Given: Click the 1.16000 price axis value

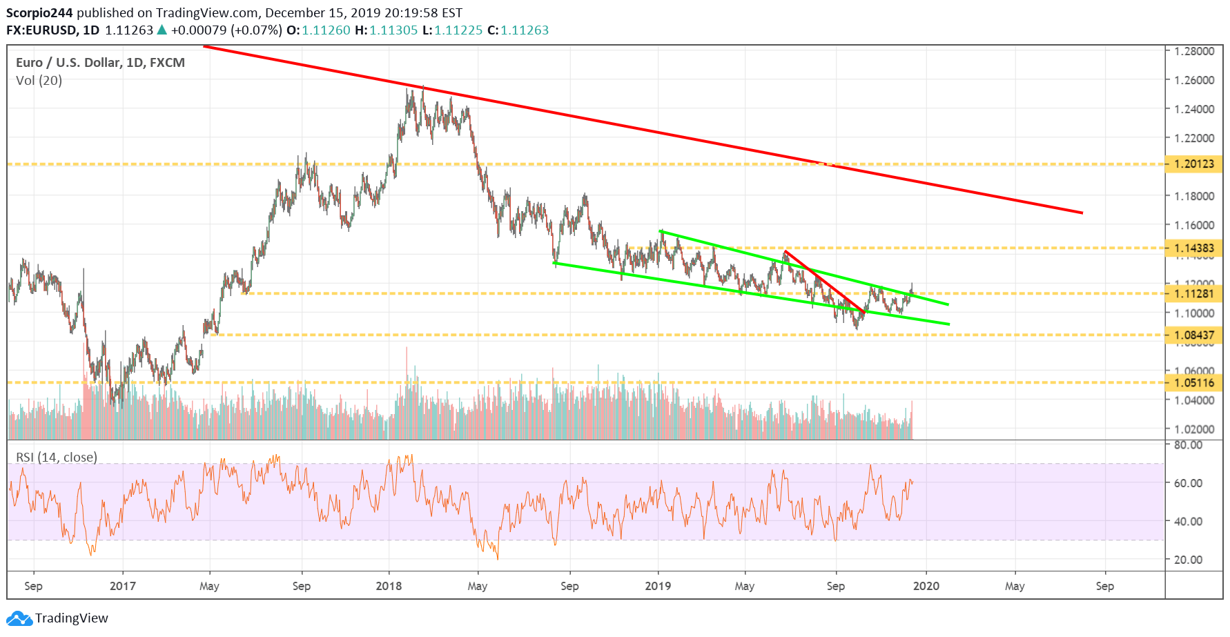Looking at the screenshot, I should [1194, 225].
